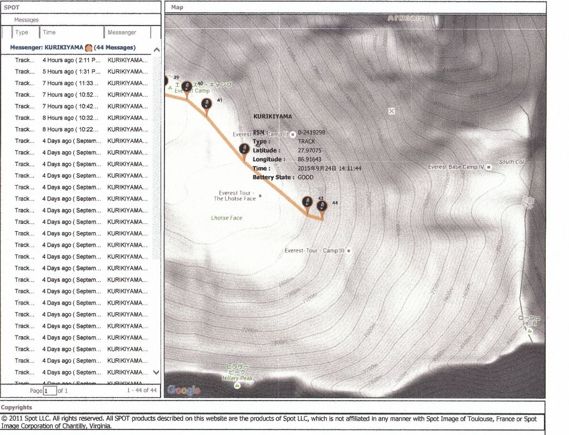Click the Copyrights heading
This screenshot has width=569, height=435.
[16, 407]
